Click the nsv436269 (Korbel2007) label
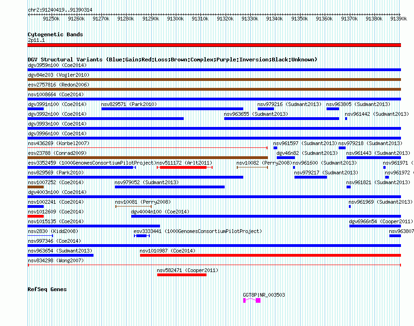414x326 pixels. [x=59, y=143]
